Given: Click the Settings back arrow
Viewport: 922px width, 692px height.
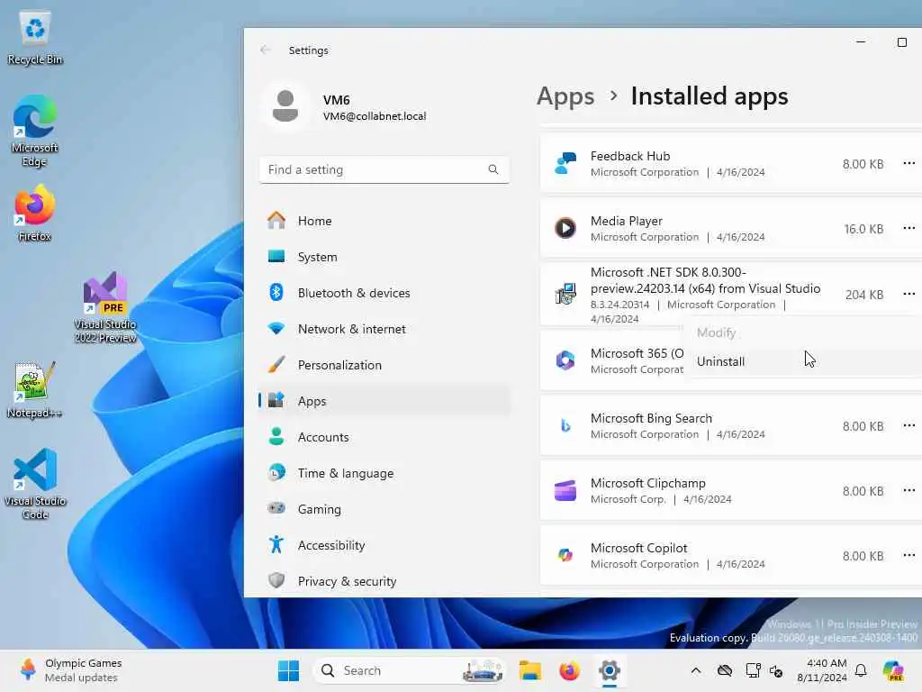Looking at the screenshot, I should [266, 50].
